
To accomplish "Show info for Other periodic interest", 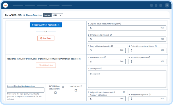I will point(111,35).
